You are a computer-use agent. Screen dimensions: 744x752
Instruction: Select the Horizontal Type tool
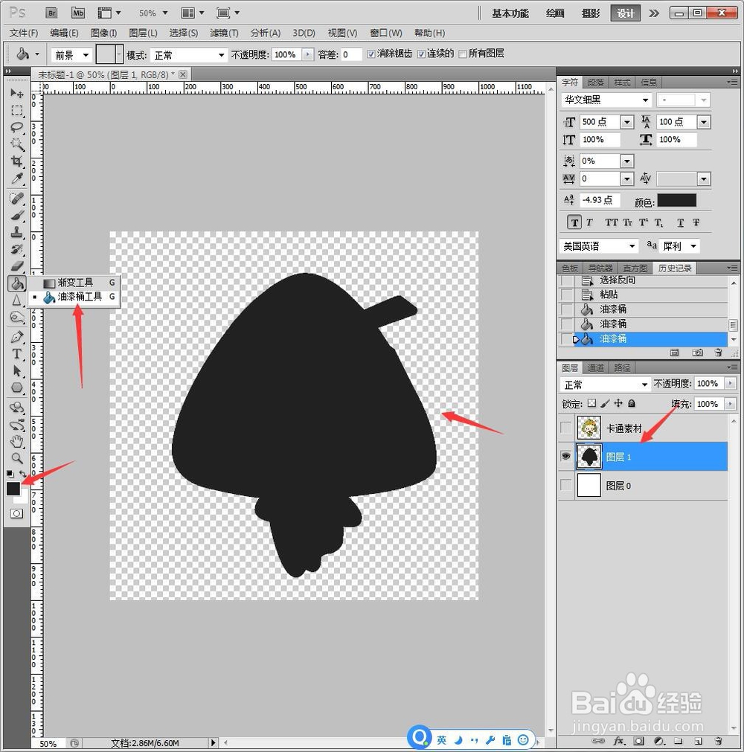[17, 354]
